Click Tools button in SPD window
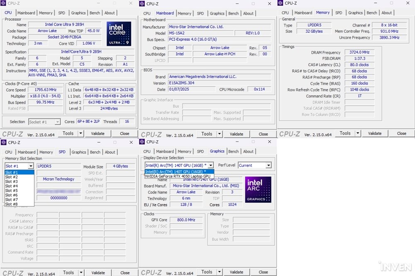The image size is (415, 276). (x=68, y=273)
